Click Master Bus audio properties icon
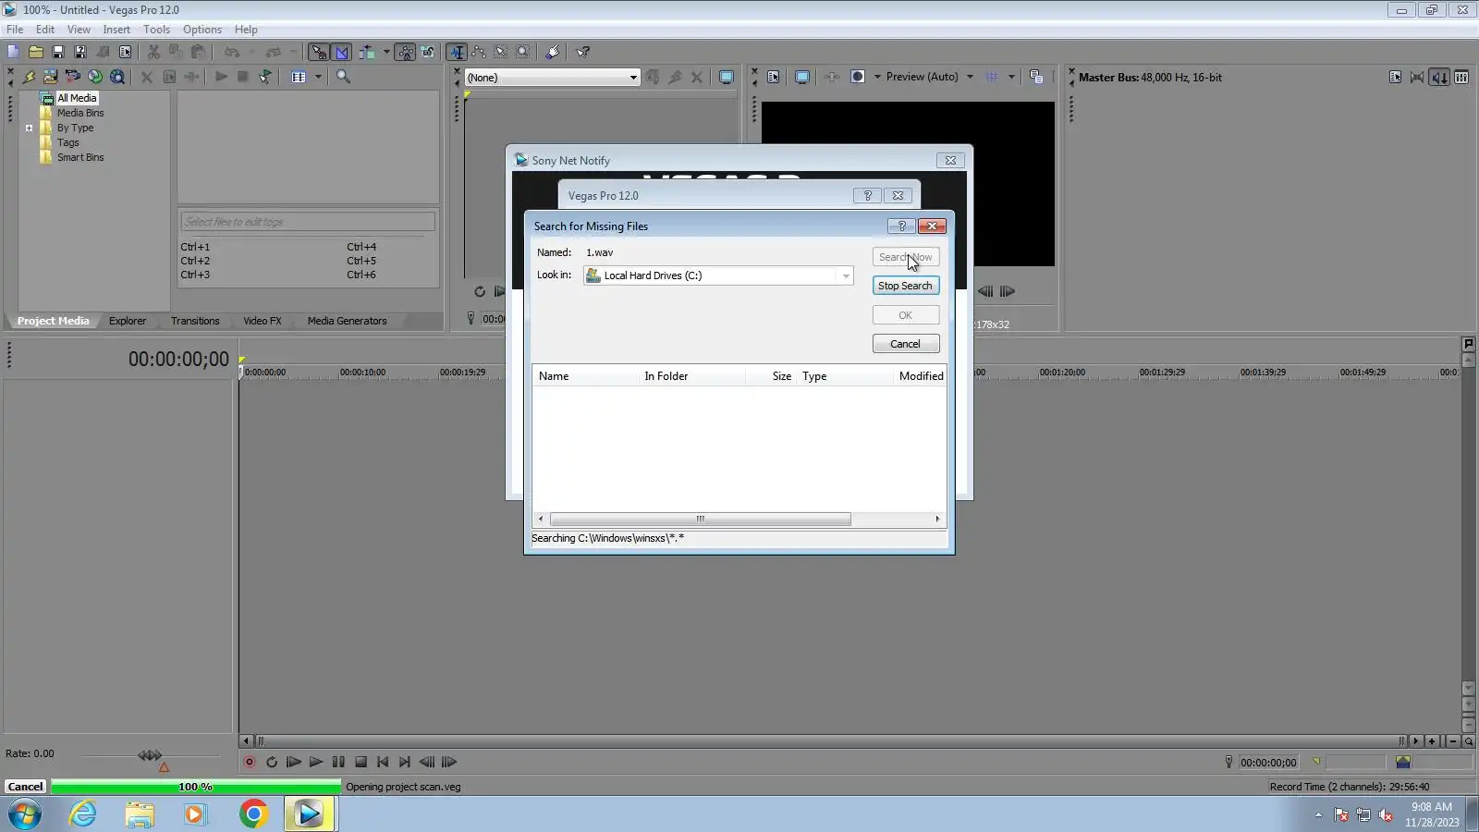1479x832 pixels. click(x=1395, y=77)
